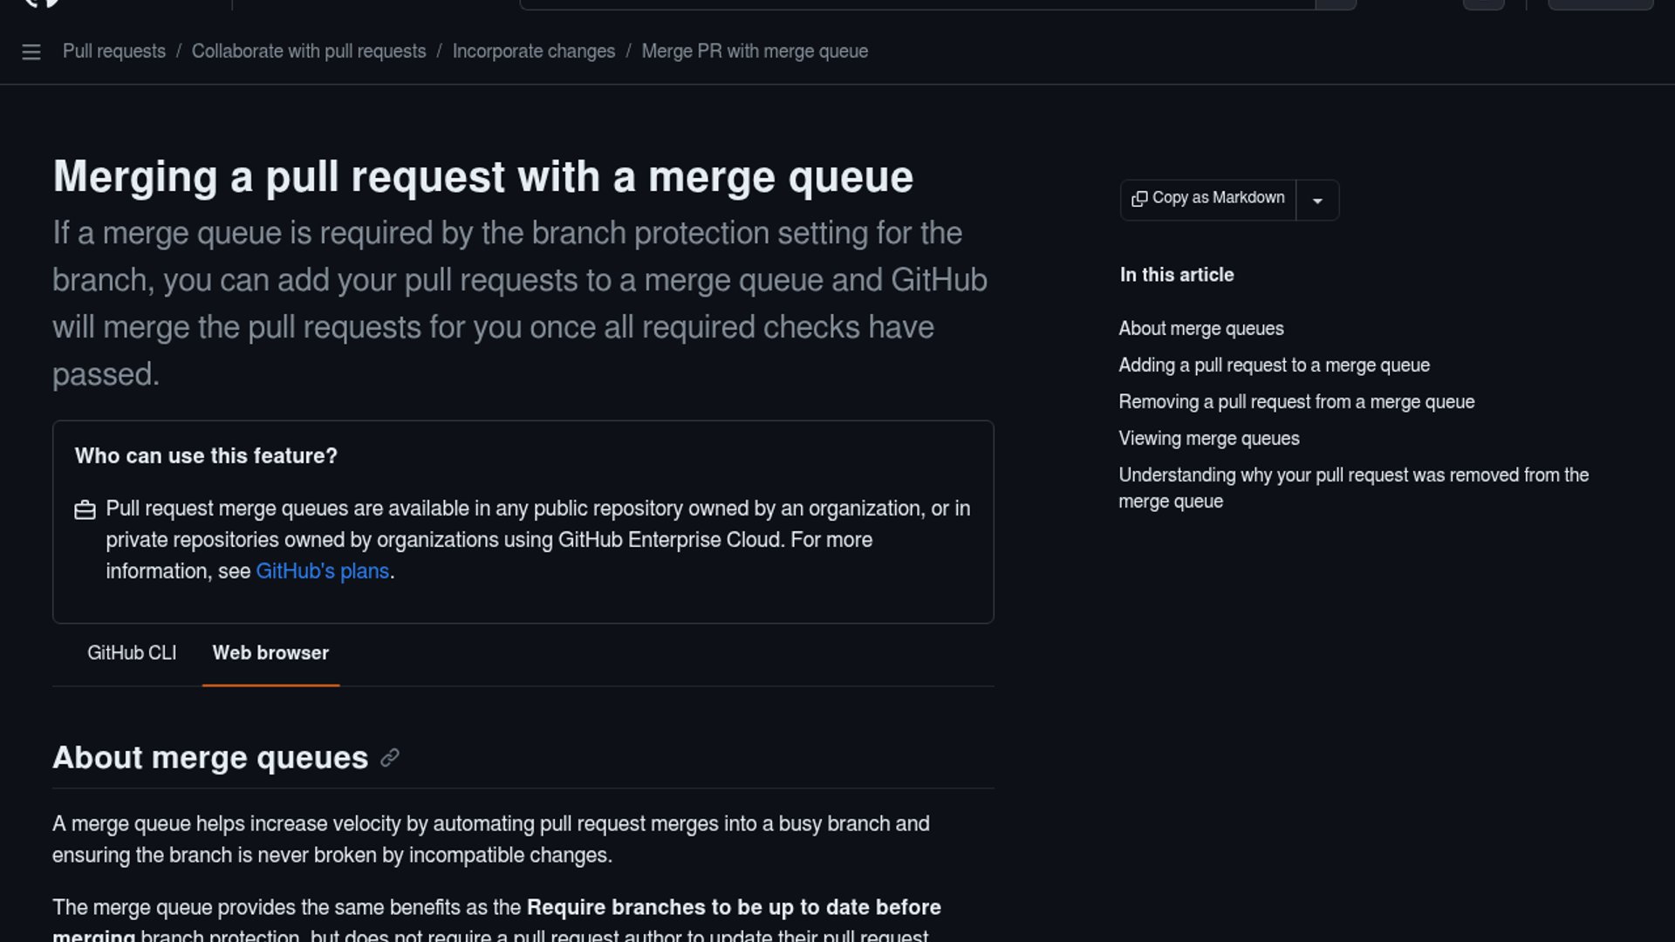1675x942 pixels.
Task: Go to the Incorporate changes breadcrumb
Action: 534,51
